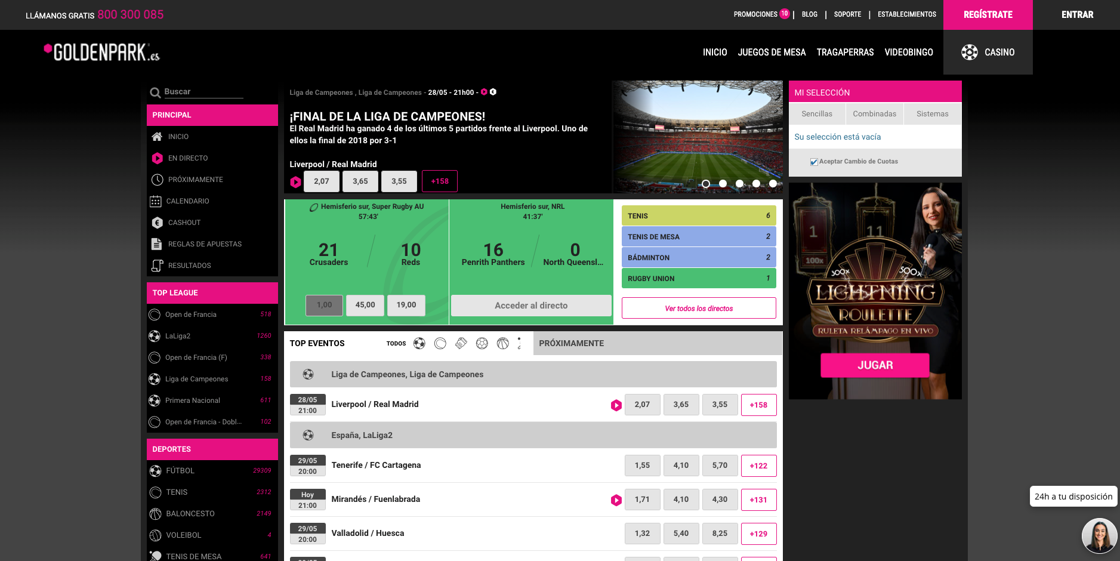Click the search magnifier icon
1120x561 pixels.
tap(155, 93)
